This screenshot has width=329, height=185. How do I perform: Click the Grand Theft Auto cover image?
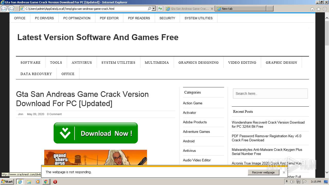click(96, 158)
